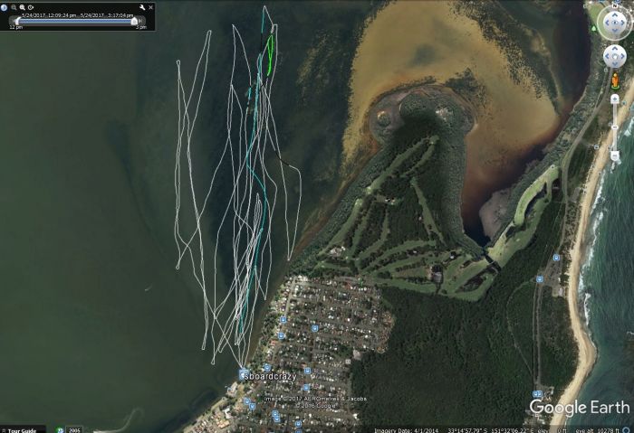Select the Street View pegman icon
This screenshot has width=634, height=433.
pyautogui.click(x=616, y=81)
